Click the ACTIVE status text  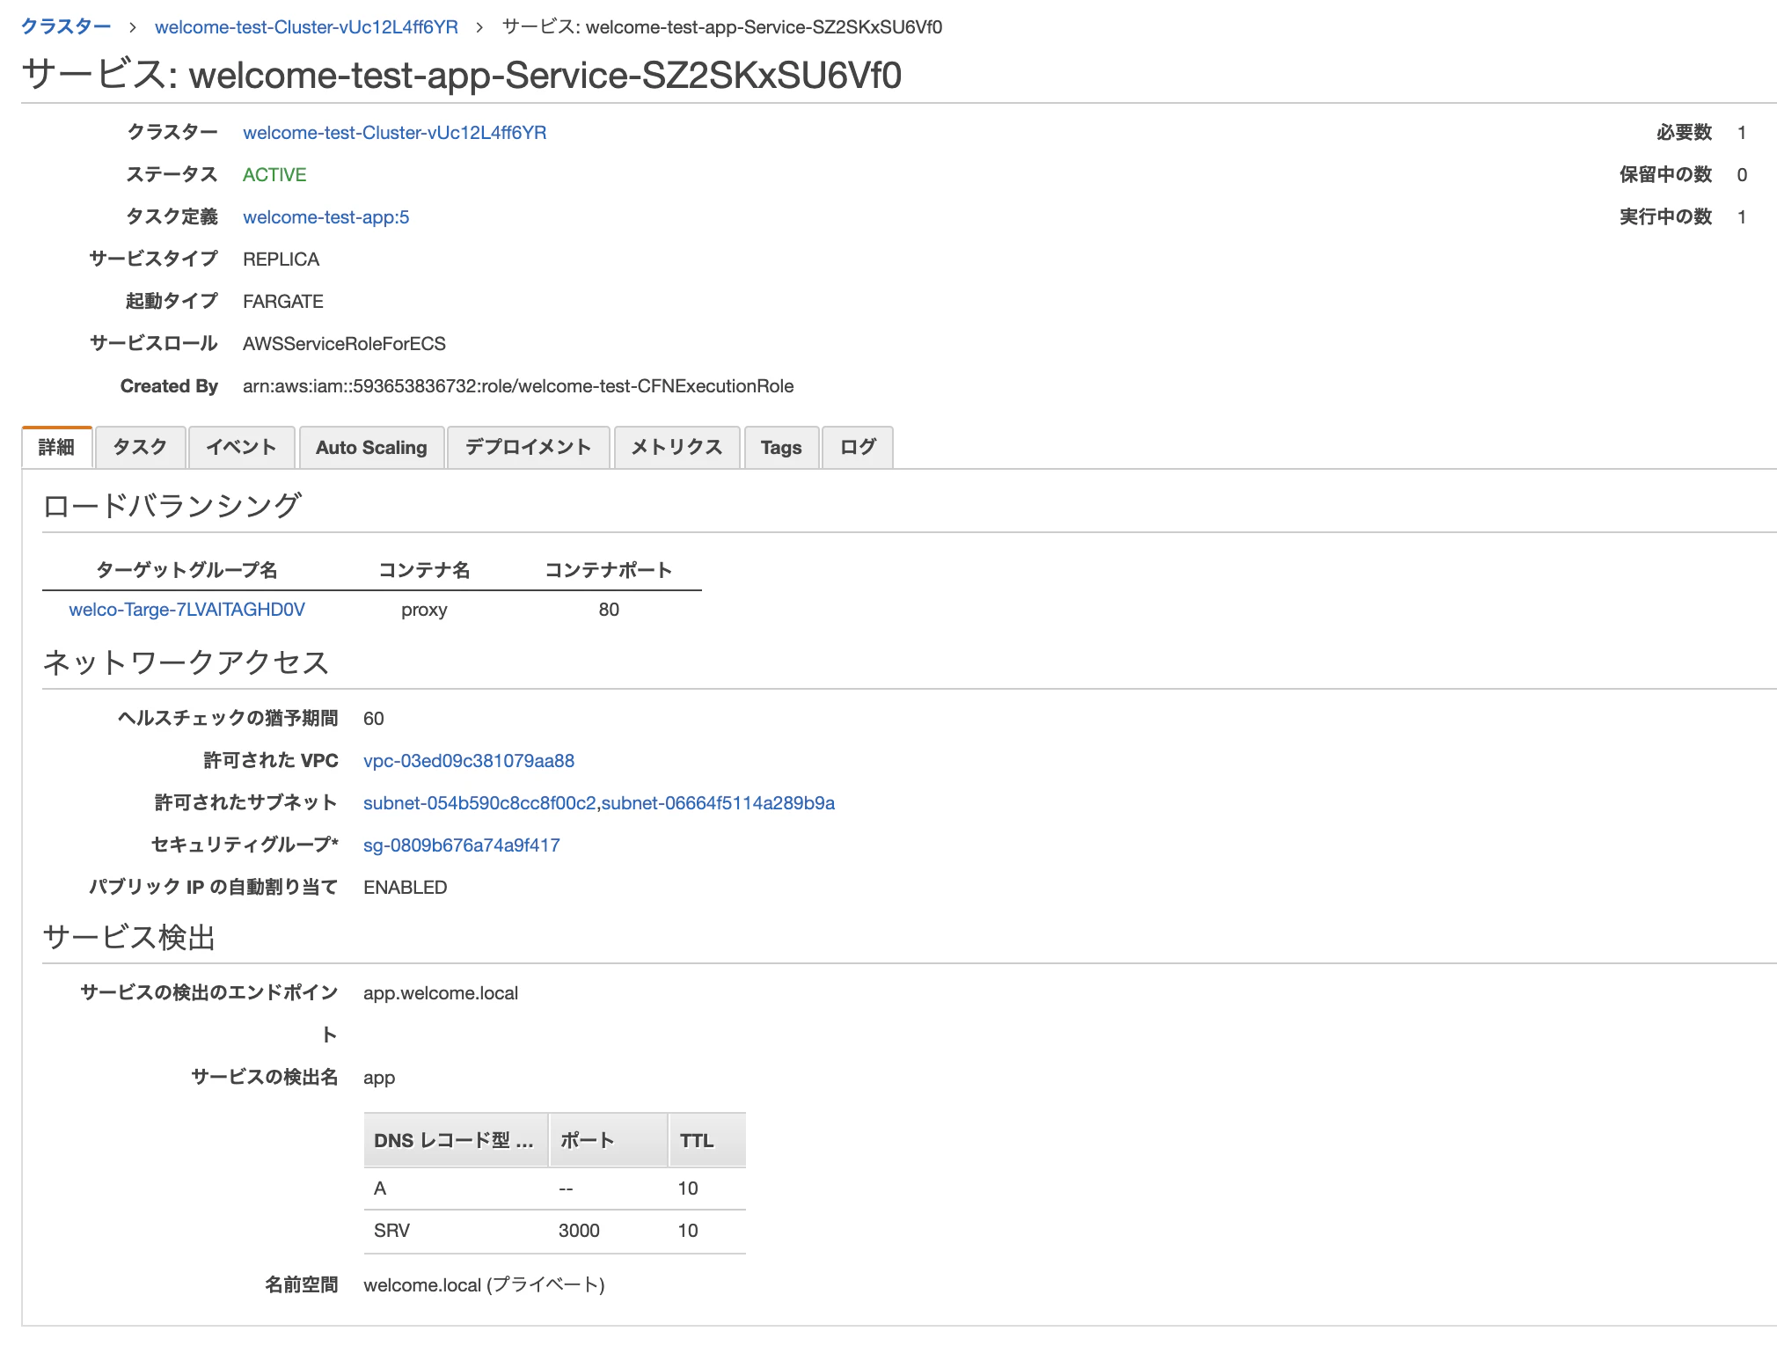274,175
